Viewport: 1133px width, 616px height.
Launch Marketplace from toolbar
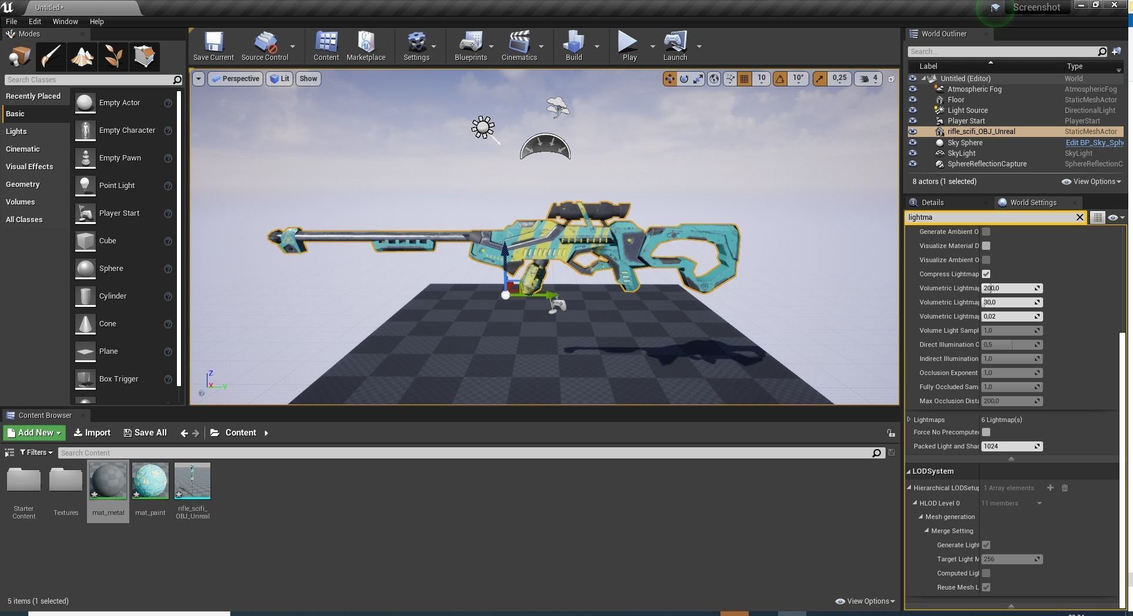click(366, 46)
